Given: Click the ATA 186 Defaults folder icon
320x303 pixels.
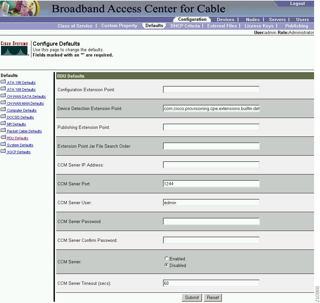Looking at the screenshot, I should point(4,81).
